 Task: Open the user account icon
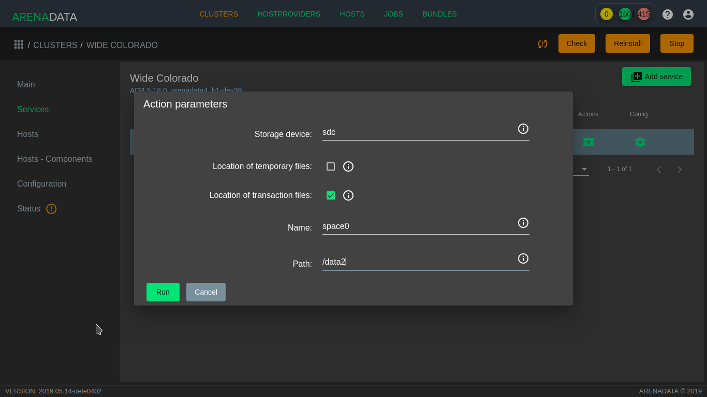click(688, 14)
